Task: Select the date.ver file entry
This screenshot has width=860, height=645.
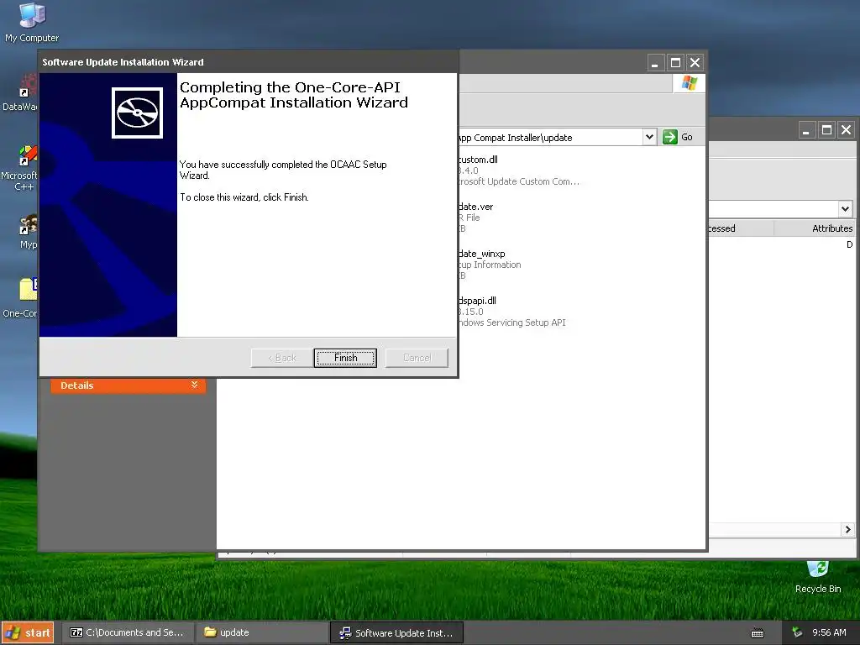Action: [475, 218]
